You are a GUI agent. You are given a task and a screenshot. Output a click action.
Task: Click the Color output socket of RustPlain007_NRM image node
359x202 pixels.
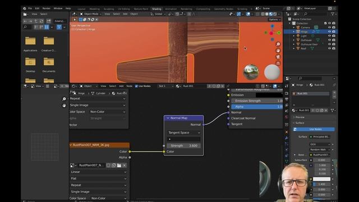[x=130, y=151]
